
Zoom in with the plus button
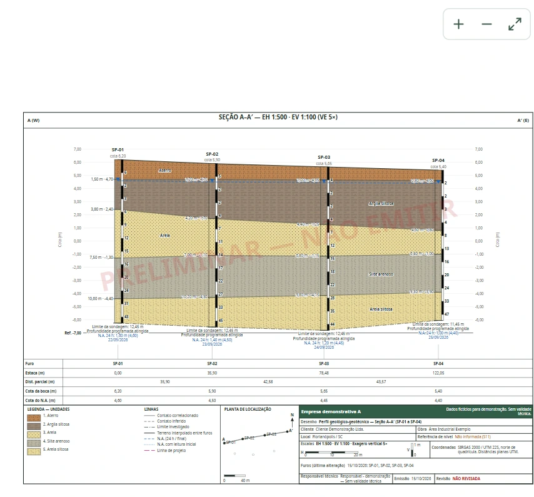click(459, 24)
